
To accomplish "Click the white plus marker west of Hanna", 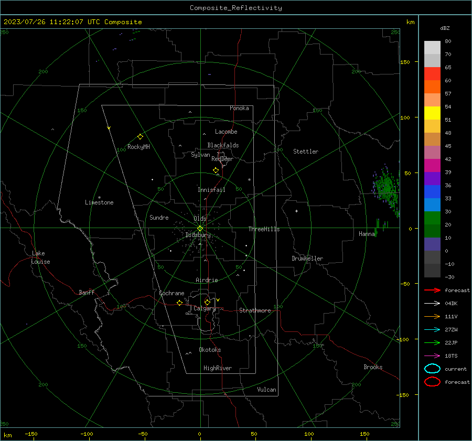I will pyautogui.click(x=296, y=211).
